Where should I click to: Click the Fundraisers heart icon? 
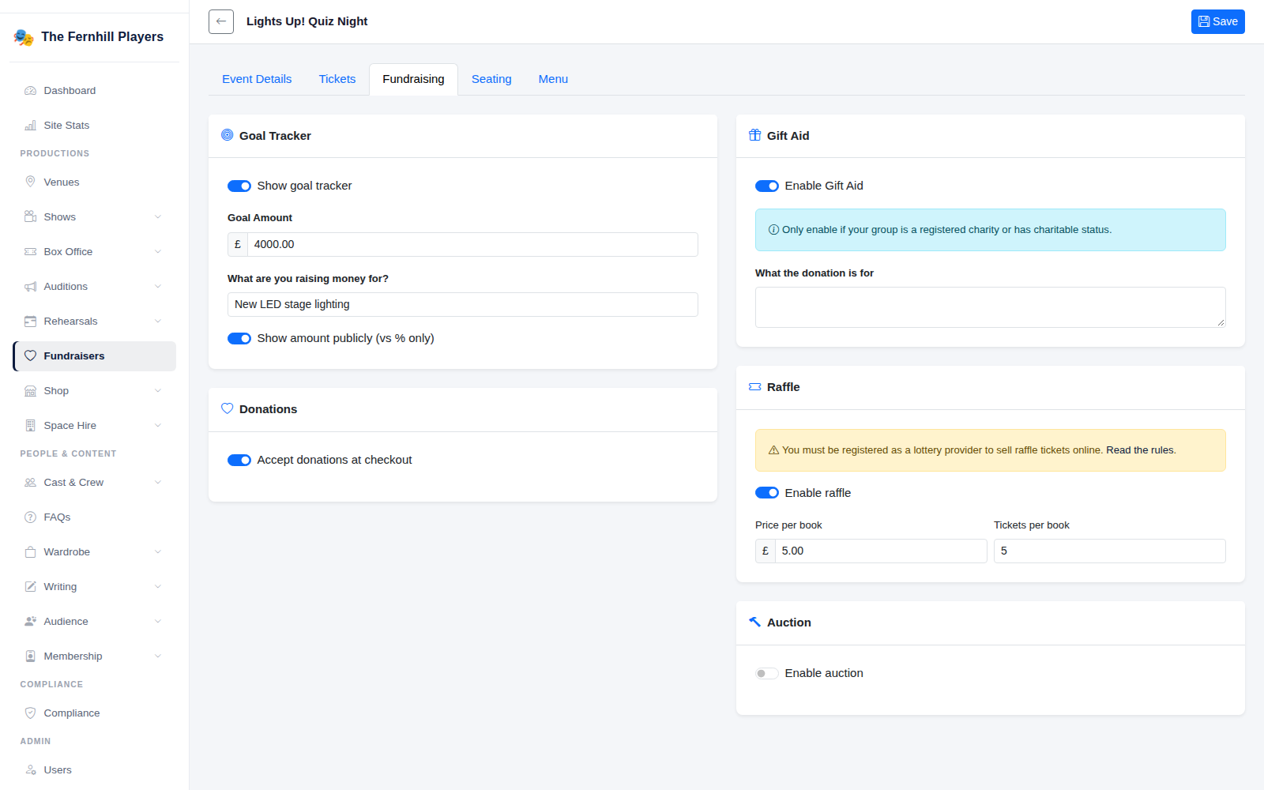30,355
